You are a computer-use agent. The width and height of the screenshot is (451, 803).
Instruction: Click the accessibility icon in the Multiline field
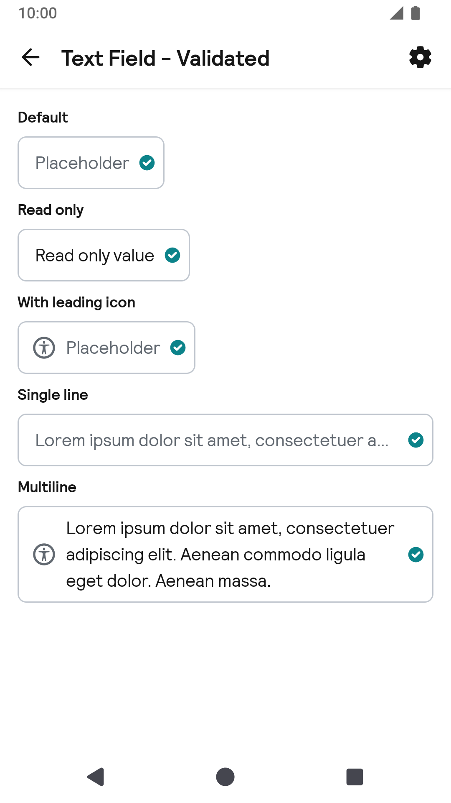44,555
